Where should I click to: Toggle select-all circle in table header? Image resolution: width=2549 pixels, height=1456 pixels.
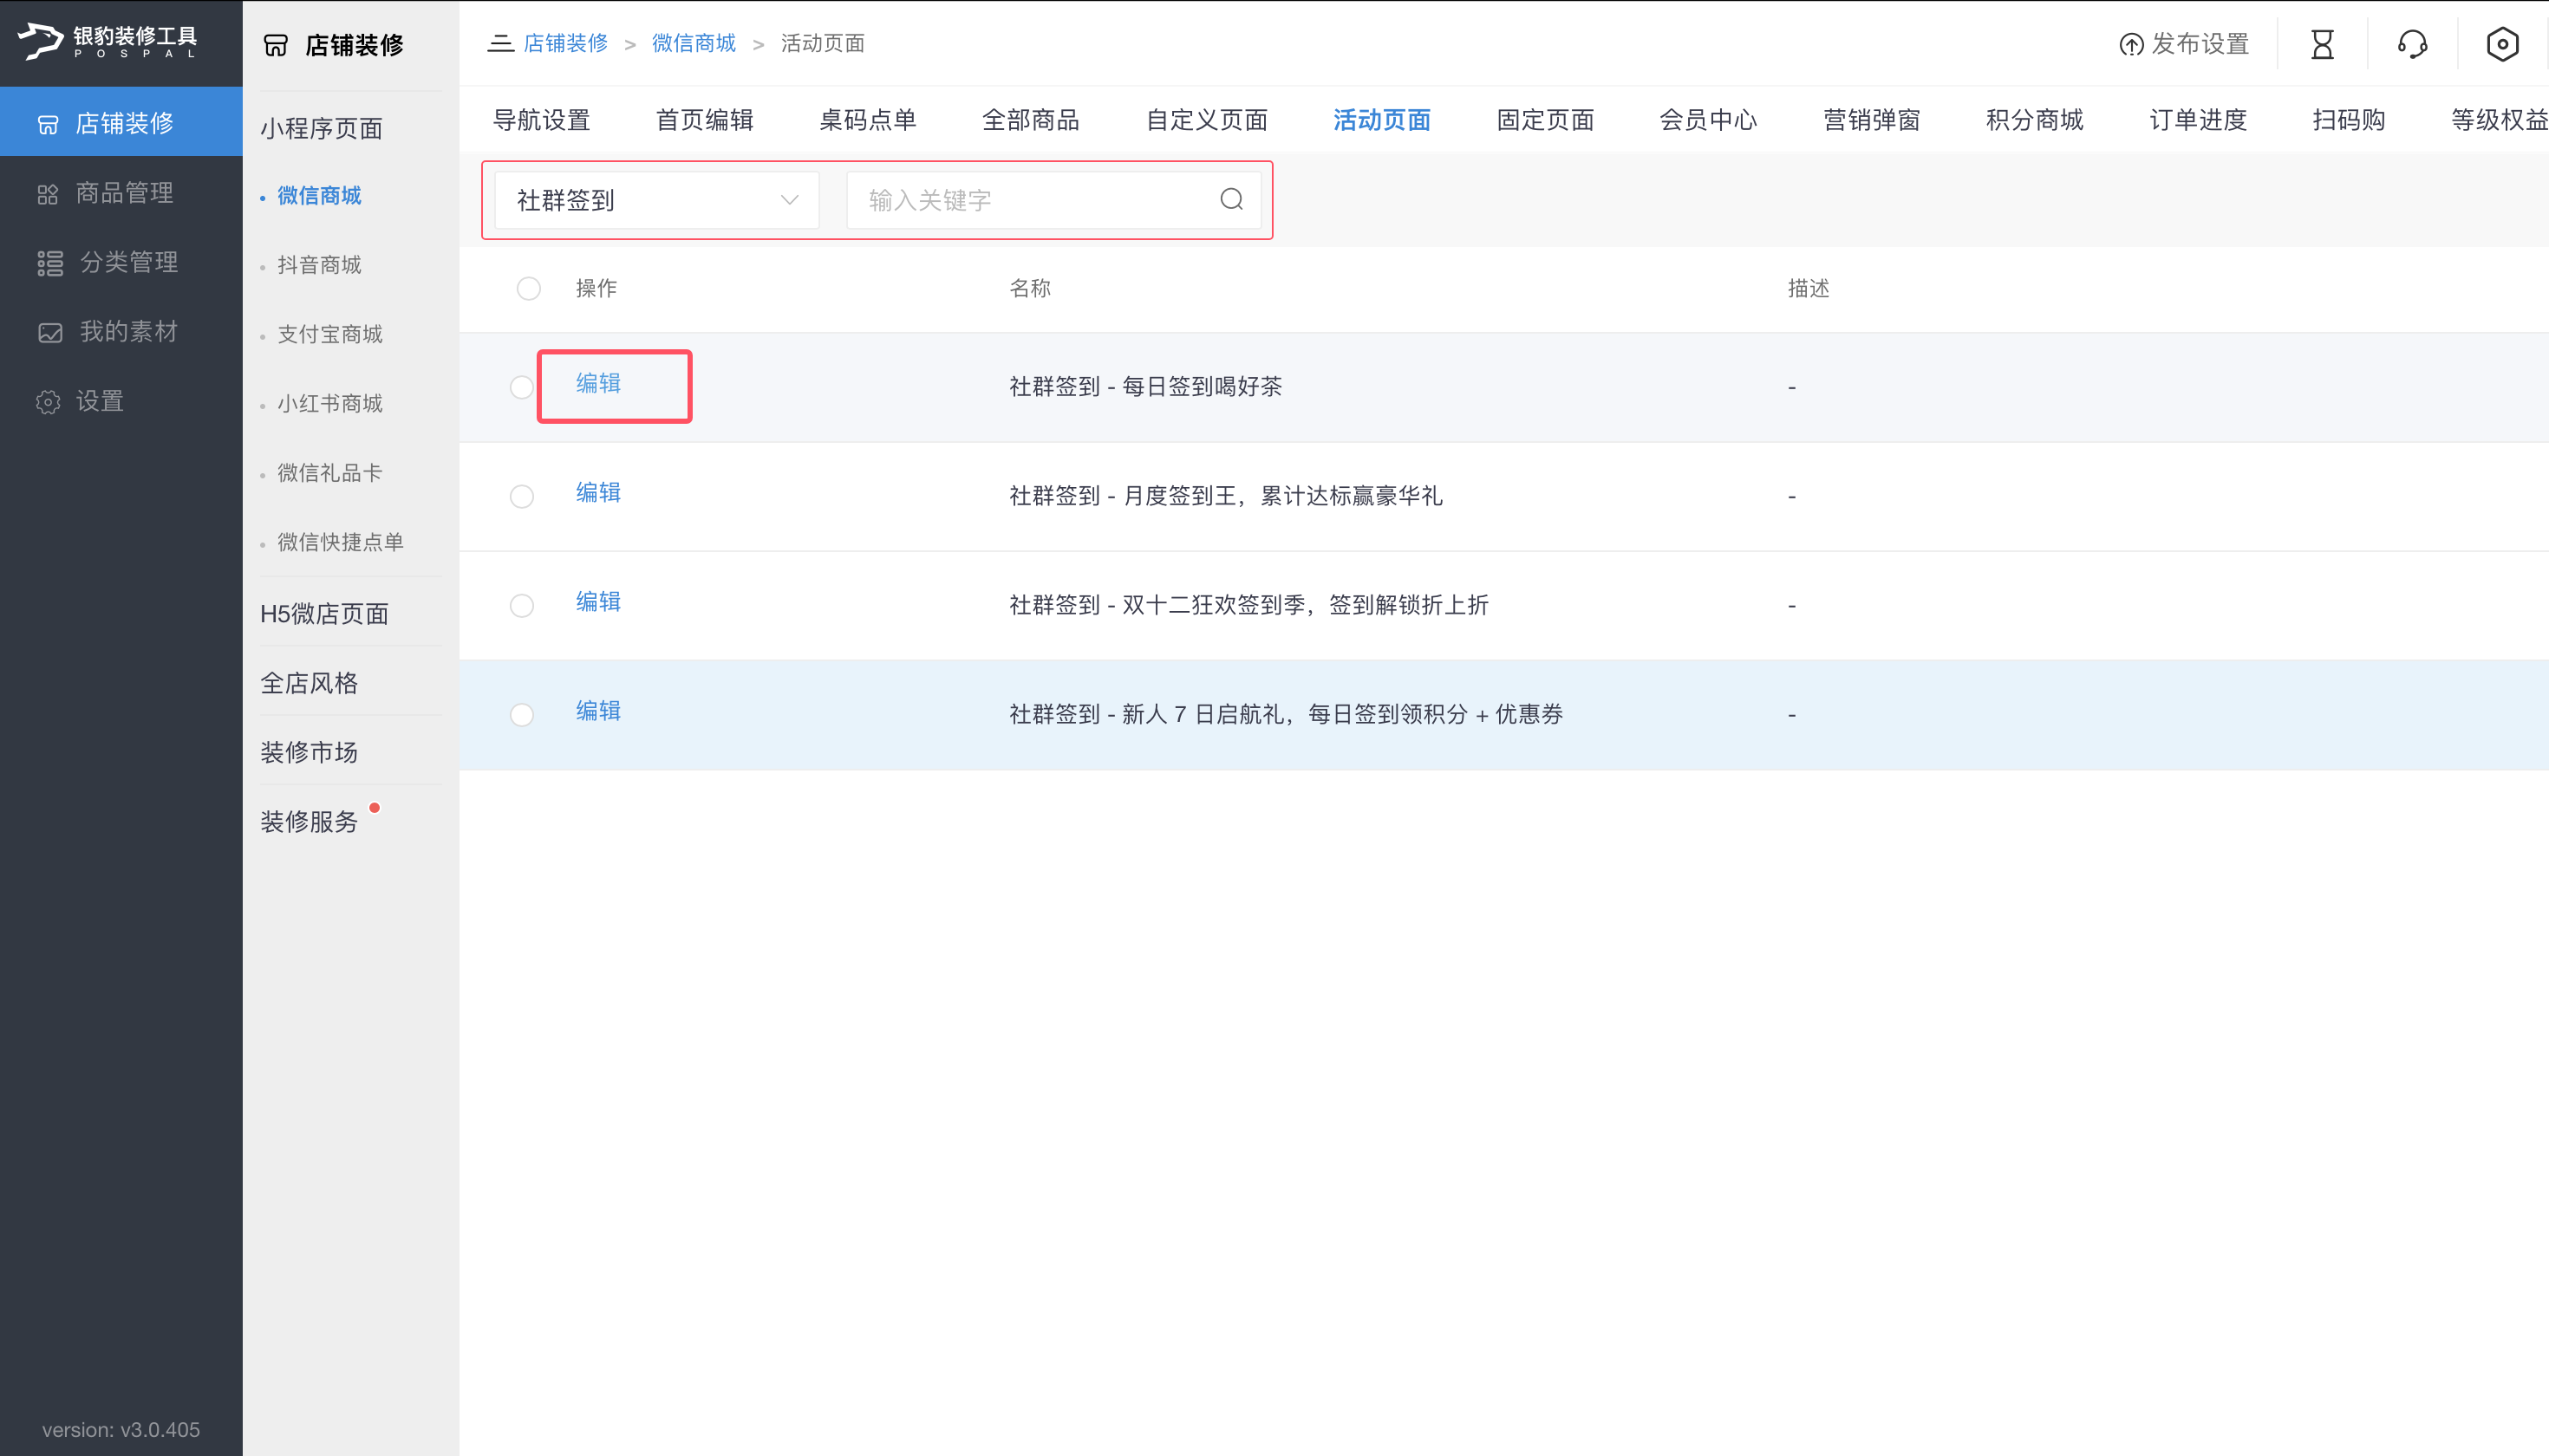click(x=528, y=288)
